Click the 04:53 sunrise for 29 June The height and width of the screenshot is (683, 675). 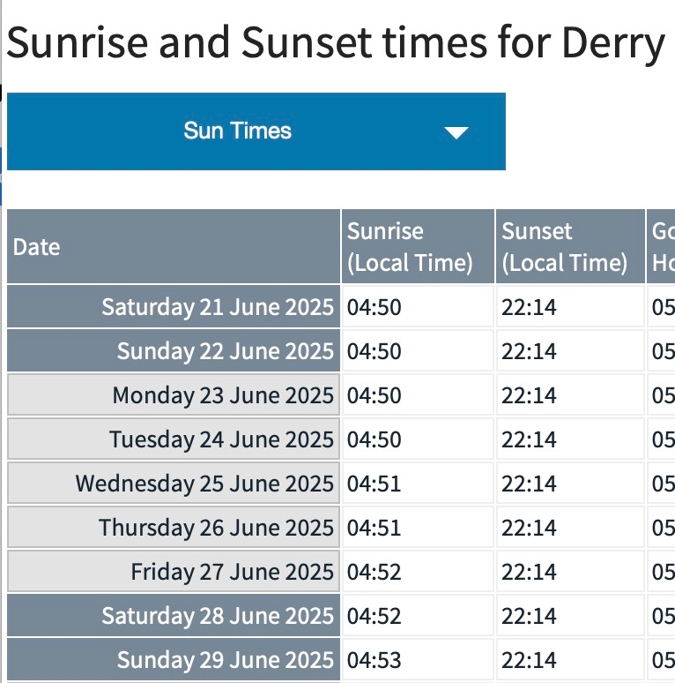[x=374, y=660]
